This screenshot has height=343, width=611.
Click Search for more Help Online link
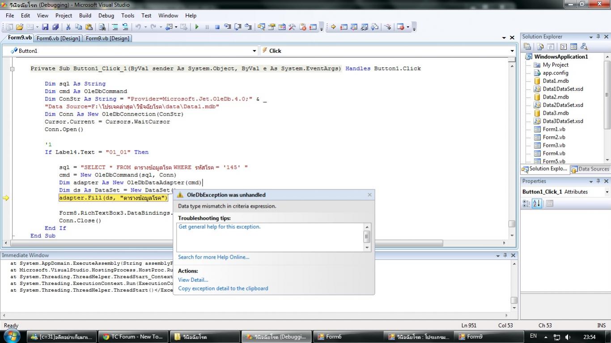click(x=213, y=257)
